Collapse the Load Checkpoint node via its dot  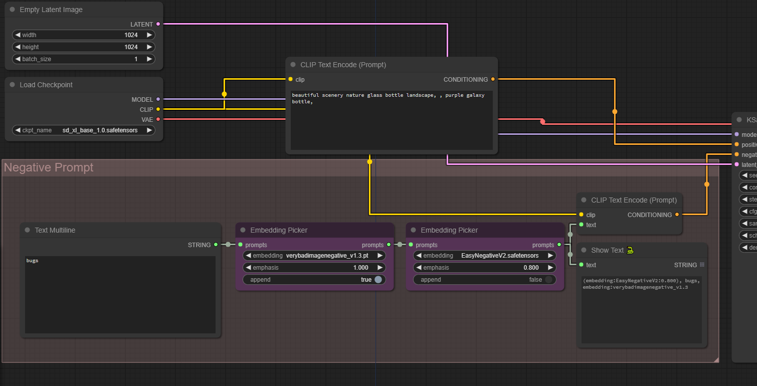coord(12,85)
